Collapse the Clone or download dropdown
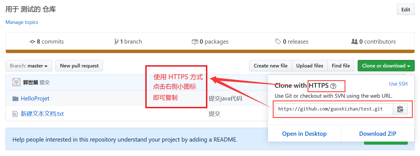The image size is (420, 156). point(386,66)
